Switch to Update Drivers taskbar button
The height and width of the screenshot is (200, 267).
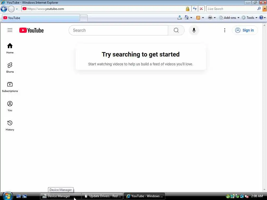click(103, 196)
